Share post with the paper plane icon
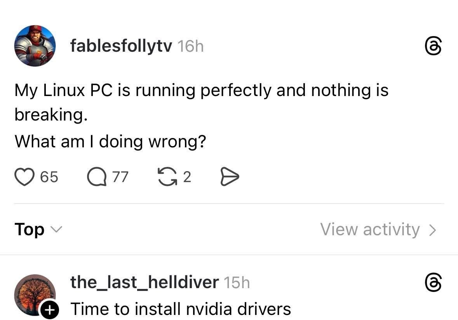This screenshot has height=320, width=458. [x=230, y=177]
